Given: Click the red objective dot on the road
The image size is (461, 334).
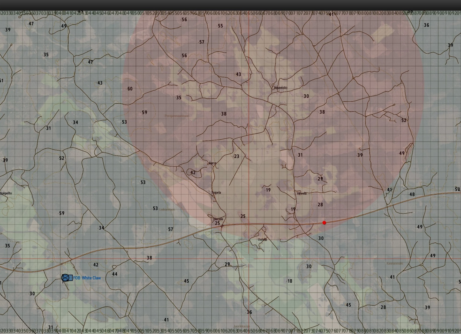Looking at the screenshot, I should 324,223.
